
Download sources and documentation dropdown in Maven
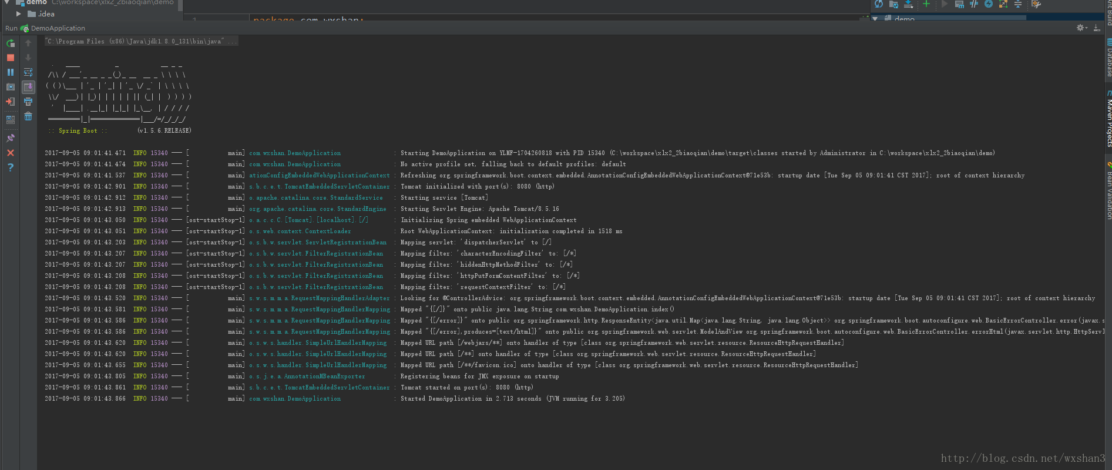909,4
